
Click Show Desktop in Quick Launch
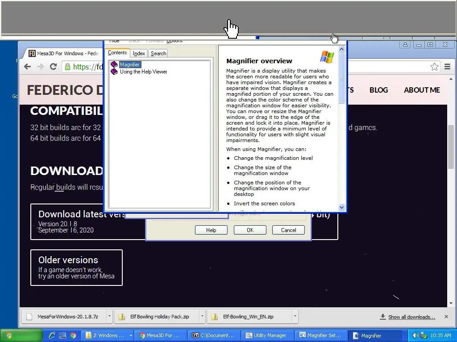pyautogui.click(x=62, y=335)
